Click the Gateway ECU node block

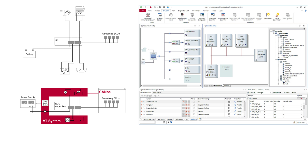(211, 71)
